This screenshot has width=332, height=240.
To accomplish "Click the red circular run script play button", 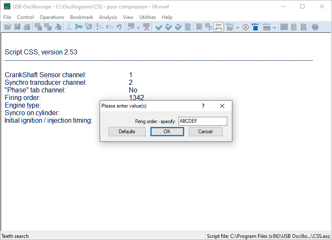I will click(245, 27).
